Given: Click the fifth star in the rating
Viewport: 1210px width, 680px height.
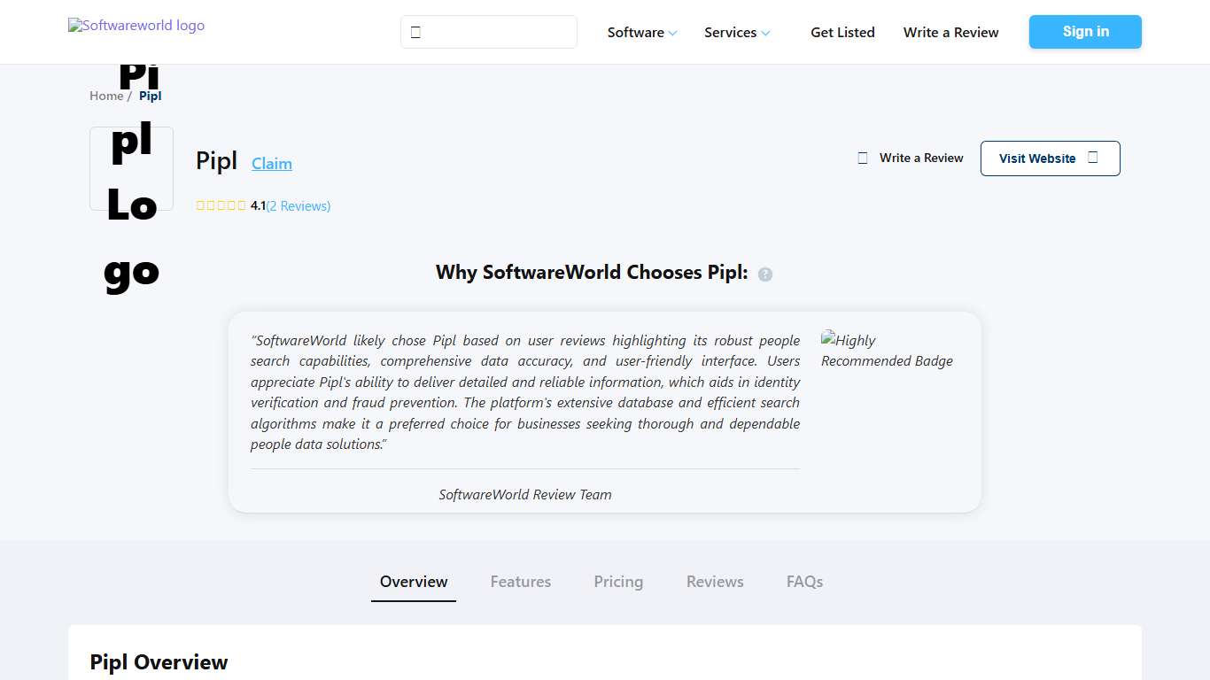Looking at the screenshot, I should (x=242, y=205).
